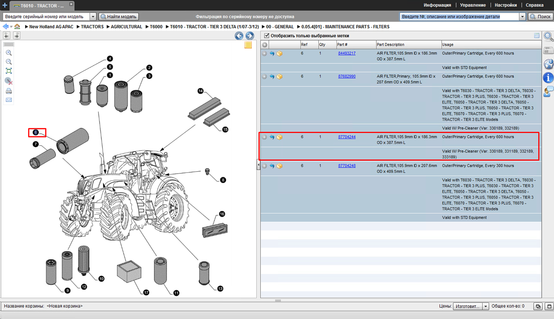
Task: Open the part search field dropdown arrow
Action: coord(522,17)
